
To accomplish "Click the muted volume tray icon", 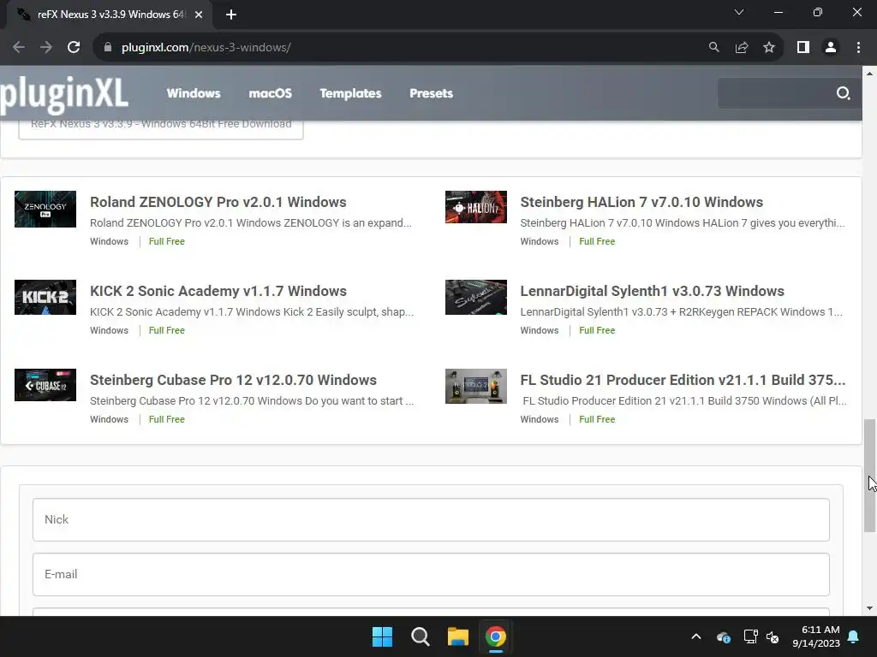I will [x=773, y=636].
